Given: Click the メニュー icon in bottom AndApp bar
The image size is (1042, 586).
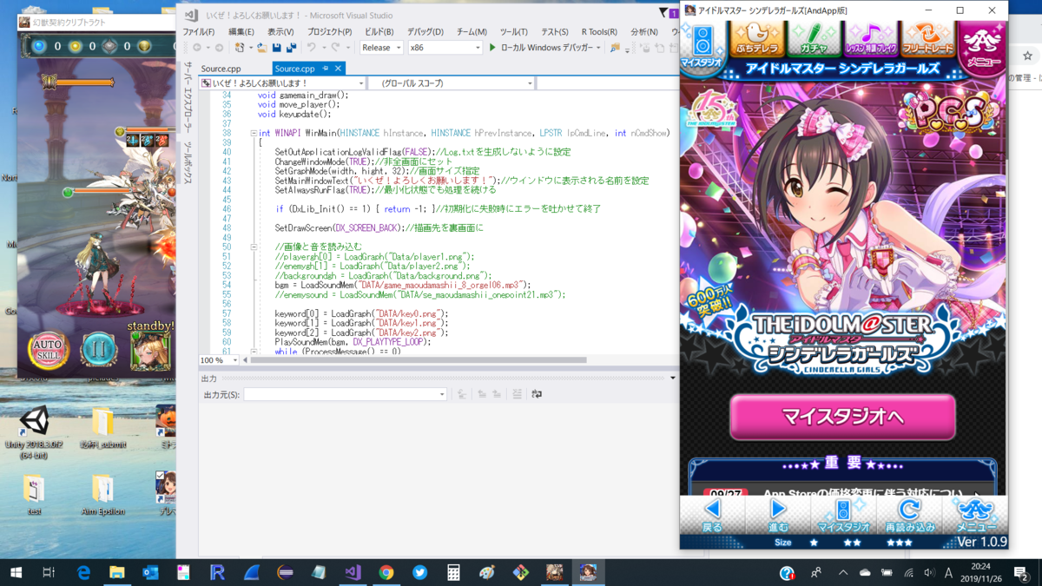Looking at the screenshot, I should (x=975, y=514).
